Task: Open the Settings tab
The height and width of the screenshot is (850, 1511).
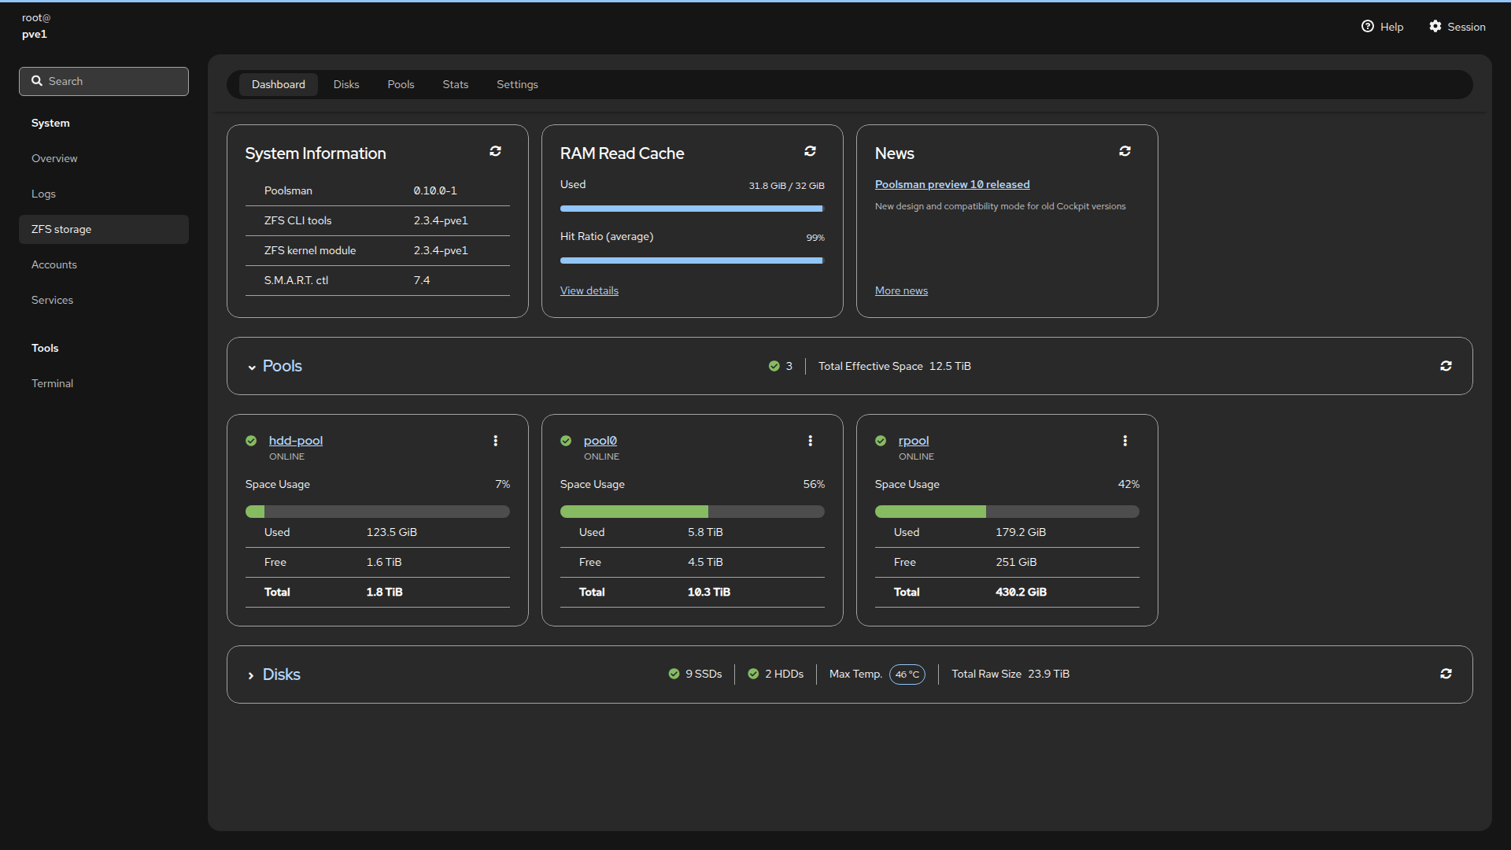Action: point(517,84)
